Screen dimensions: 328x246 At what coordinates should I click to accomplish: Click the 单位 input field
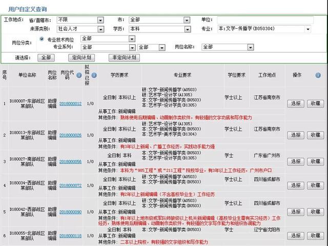(x=265, y=20)
